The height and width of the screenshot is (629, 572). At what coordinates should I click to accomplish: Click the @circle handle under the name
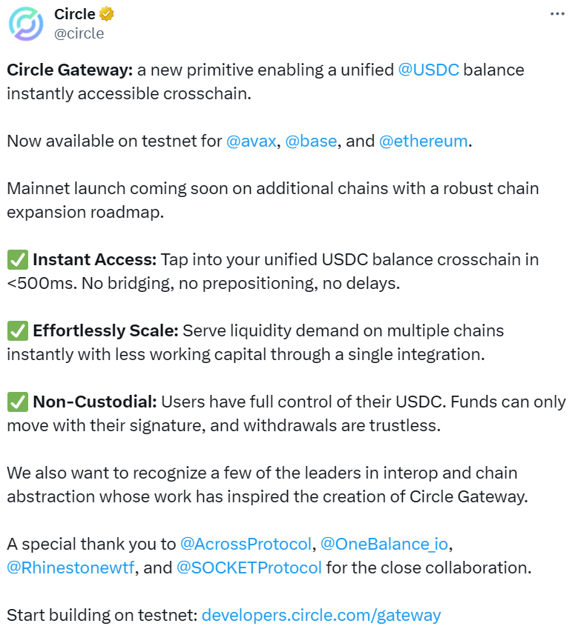(x=79, y=33)
